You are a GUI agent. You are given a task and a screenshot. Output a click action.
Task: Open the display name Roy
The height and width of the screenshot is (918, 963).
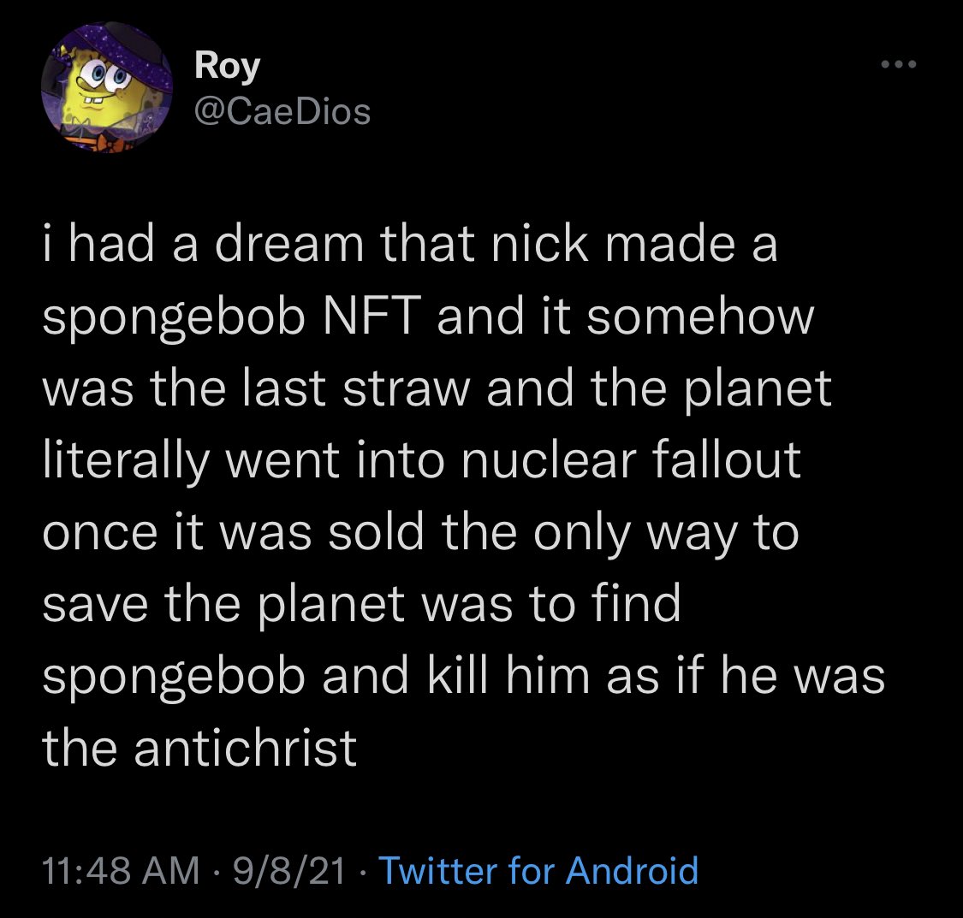227,66
